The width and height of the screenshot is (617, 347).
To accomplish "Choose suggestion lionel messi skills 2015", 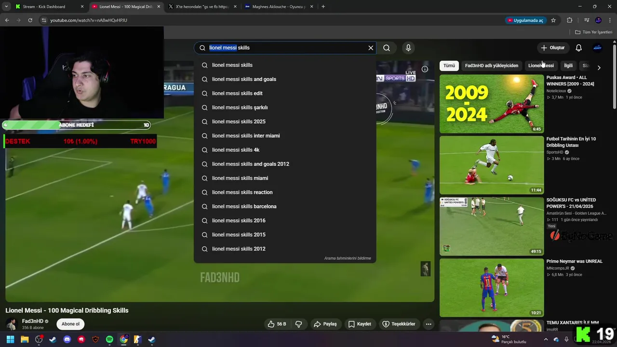I will pos(285,235).
